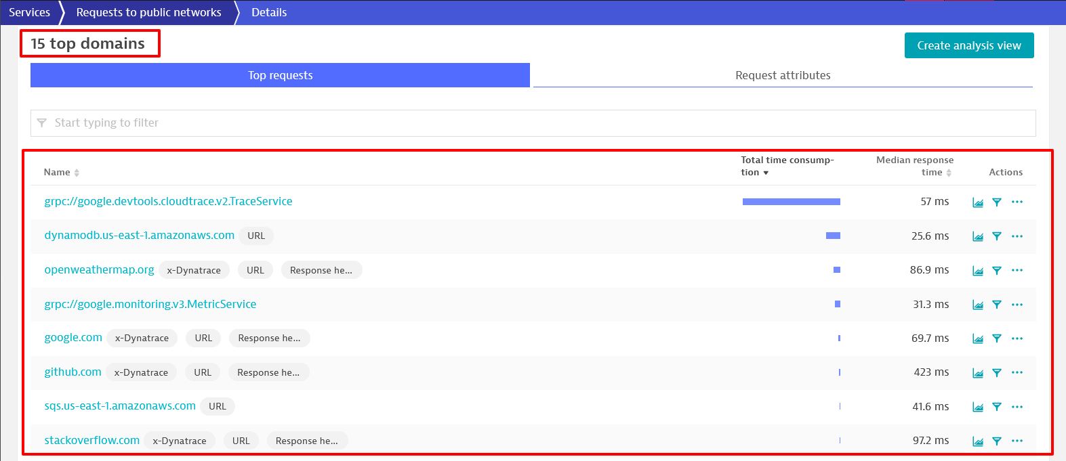This screenshot has height=461, width=1066.
Task: Click x-Dynatrace tag on github.com row
Action: tap(141, 372)
